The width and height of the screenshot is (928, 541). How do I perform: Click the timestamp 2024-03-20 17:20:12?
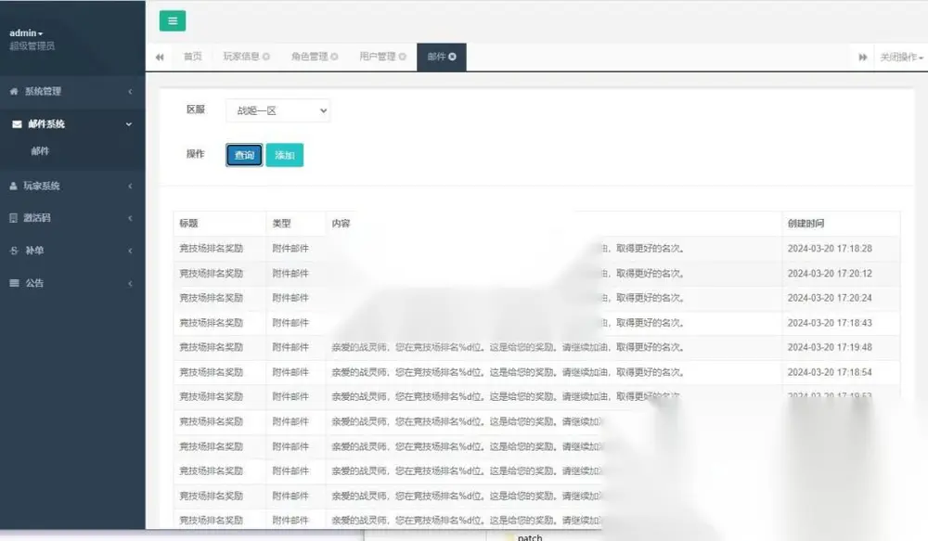pyautogui.click(x=830, y=274)
